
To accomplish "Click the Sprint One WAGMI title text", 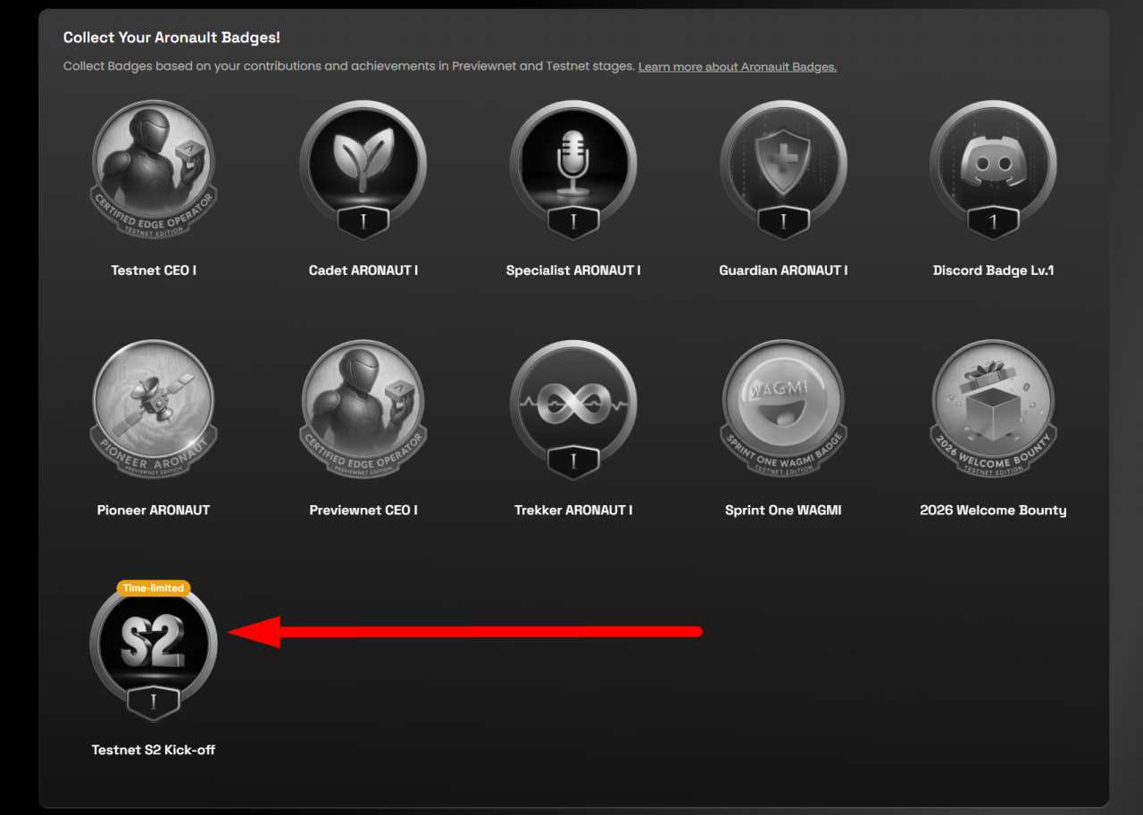I will [783, 511].
